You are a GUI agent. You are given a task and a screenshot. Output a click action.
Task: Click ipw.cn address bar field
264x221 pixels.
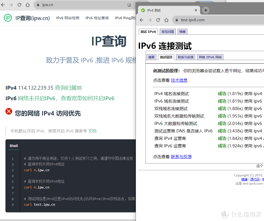[85, 5]
